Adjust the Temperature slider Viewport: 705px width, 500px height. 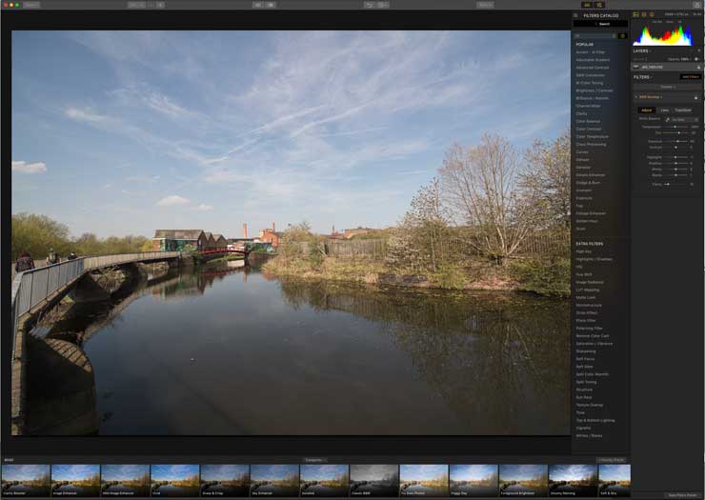[x=676, y=127]
